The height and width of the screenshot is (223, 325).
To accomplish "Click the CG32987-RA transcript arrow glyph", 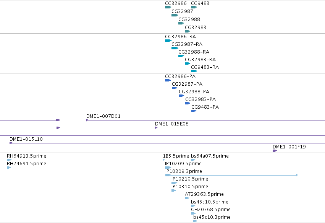I will (175, 48).
